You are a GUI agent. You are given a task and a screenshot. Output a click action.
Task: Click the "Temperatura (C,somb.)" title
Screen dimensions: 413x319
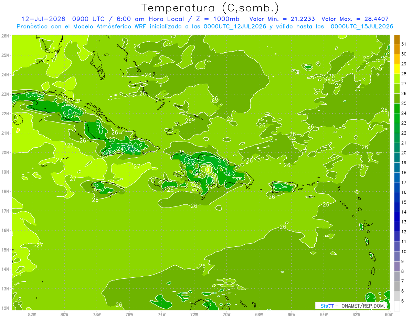click(210, 8)
